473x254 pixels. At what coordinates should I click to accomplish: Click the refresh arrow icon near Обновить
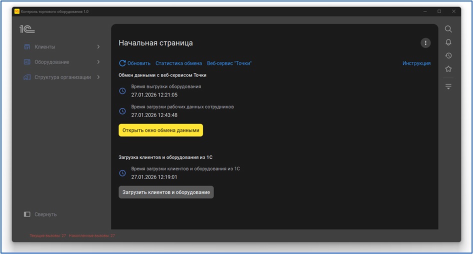pos(122,63)
